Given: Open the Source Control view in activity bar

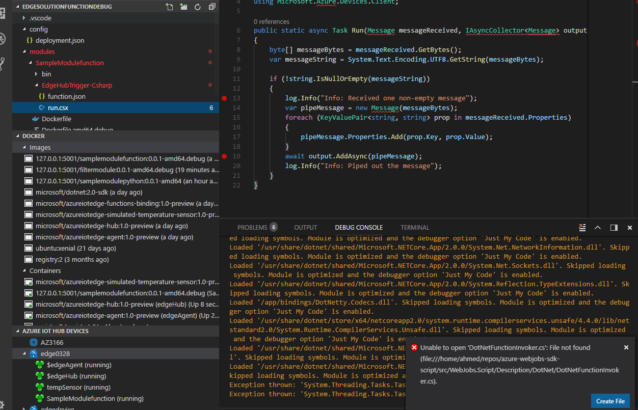Looking at the screenshot, I should (3, 64).
